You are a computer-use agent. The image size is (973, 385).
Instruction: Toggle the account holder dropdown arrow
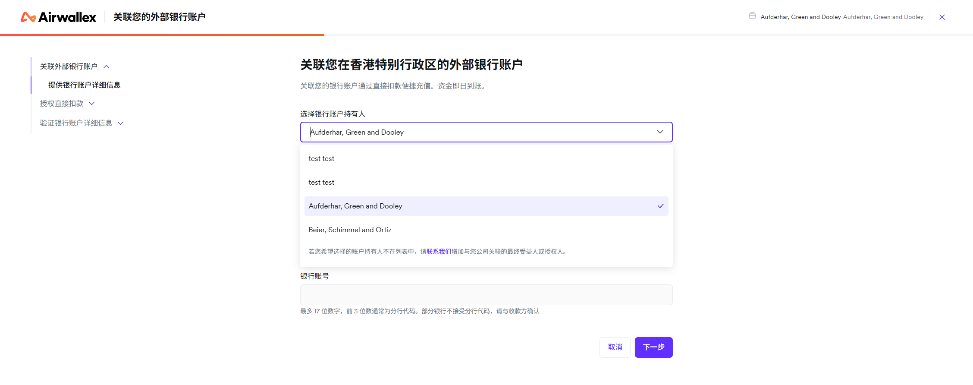click(x=660, y=132)
